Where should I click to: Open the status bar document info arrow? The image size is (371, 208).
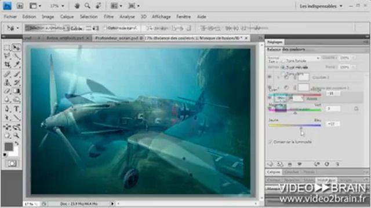coord(112,203)
